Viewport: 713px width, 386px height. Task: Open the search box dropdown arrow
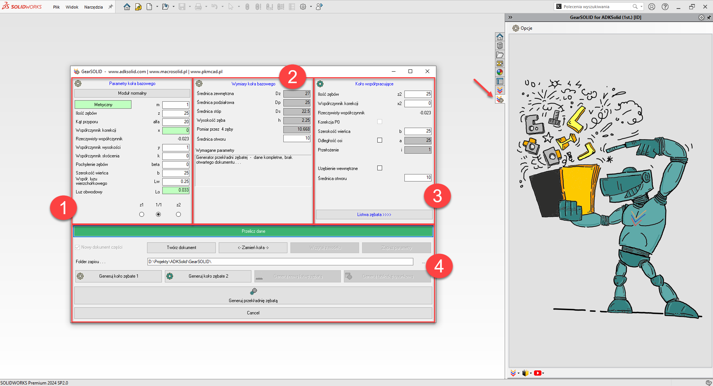tap(641, 7)
